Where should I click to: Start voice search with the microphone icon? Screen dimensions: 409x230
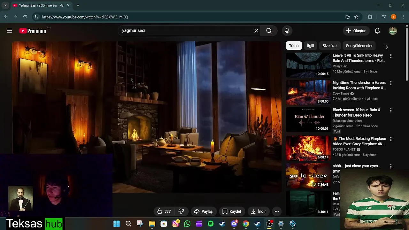tap(287, 31)
